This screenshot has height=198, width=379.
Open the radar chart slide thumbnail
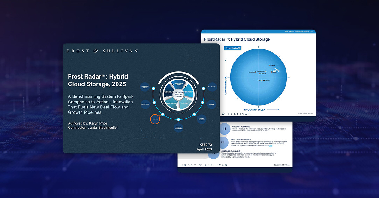[258, 75]
